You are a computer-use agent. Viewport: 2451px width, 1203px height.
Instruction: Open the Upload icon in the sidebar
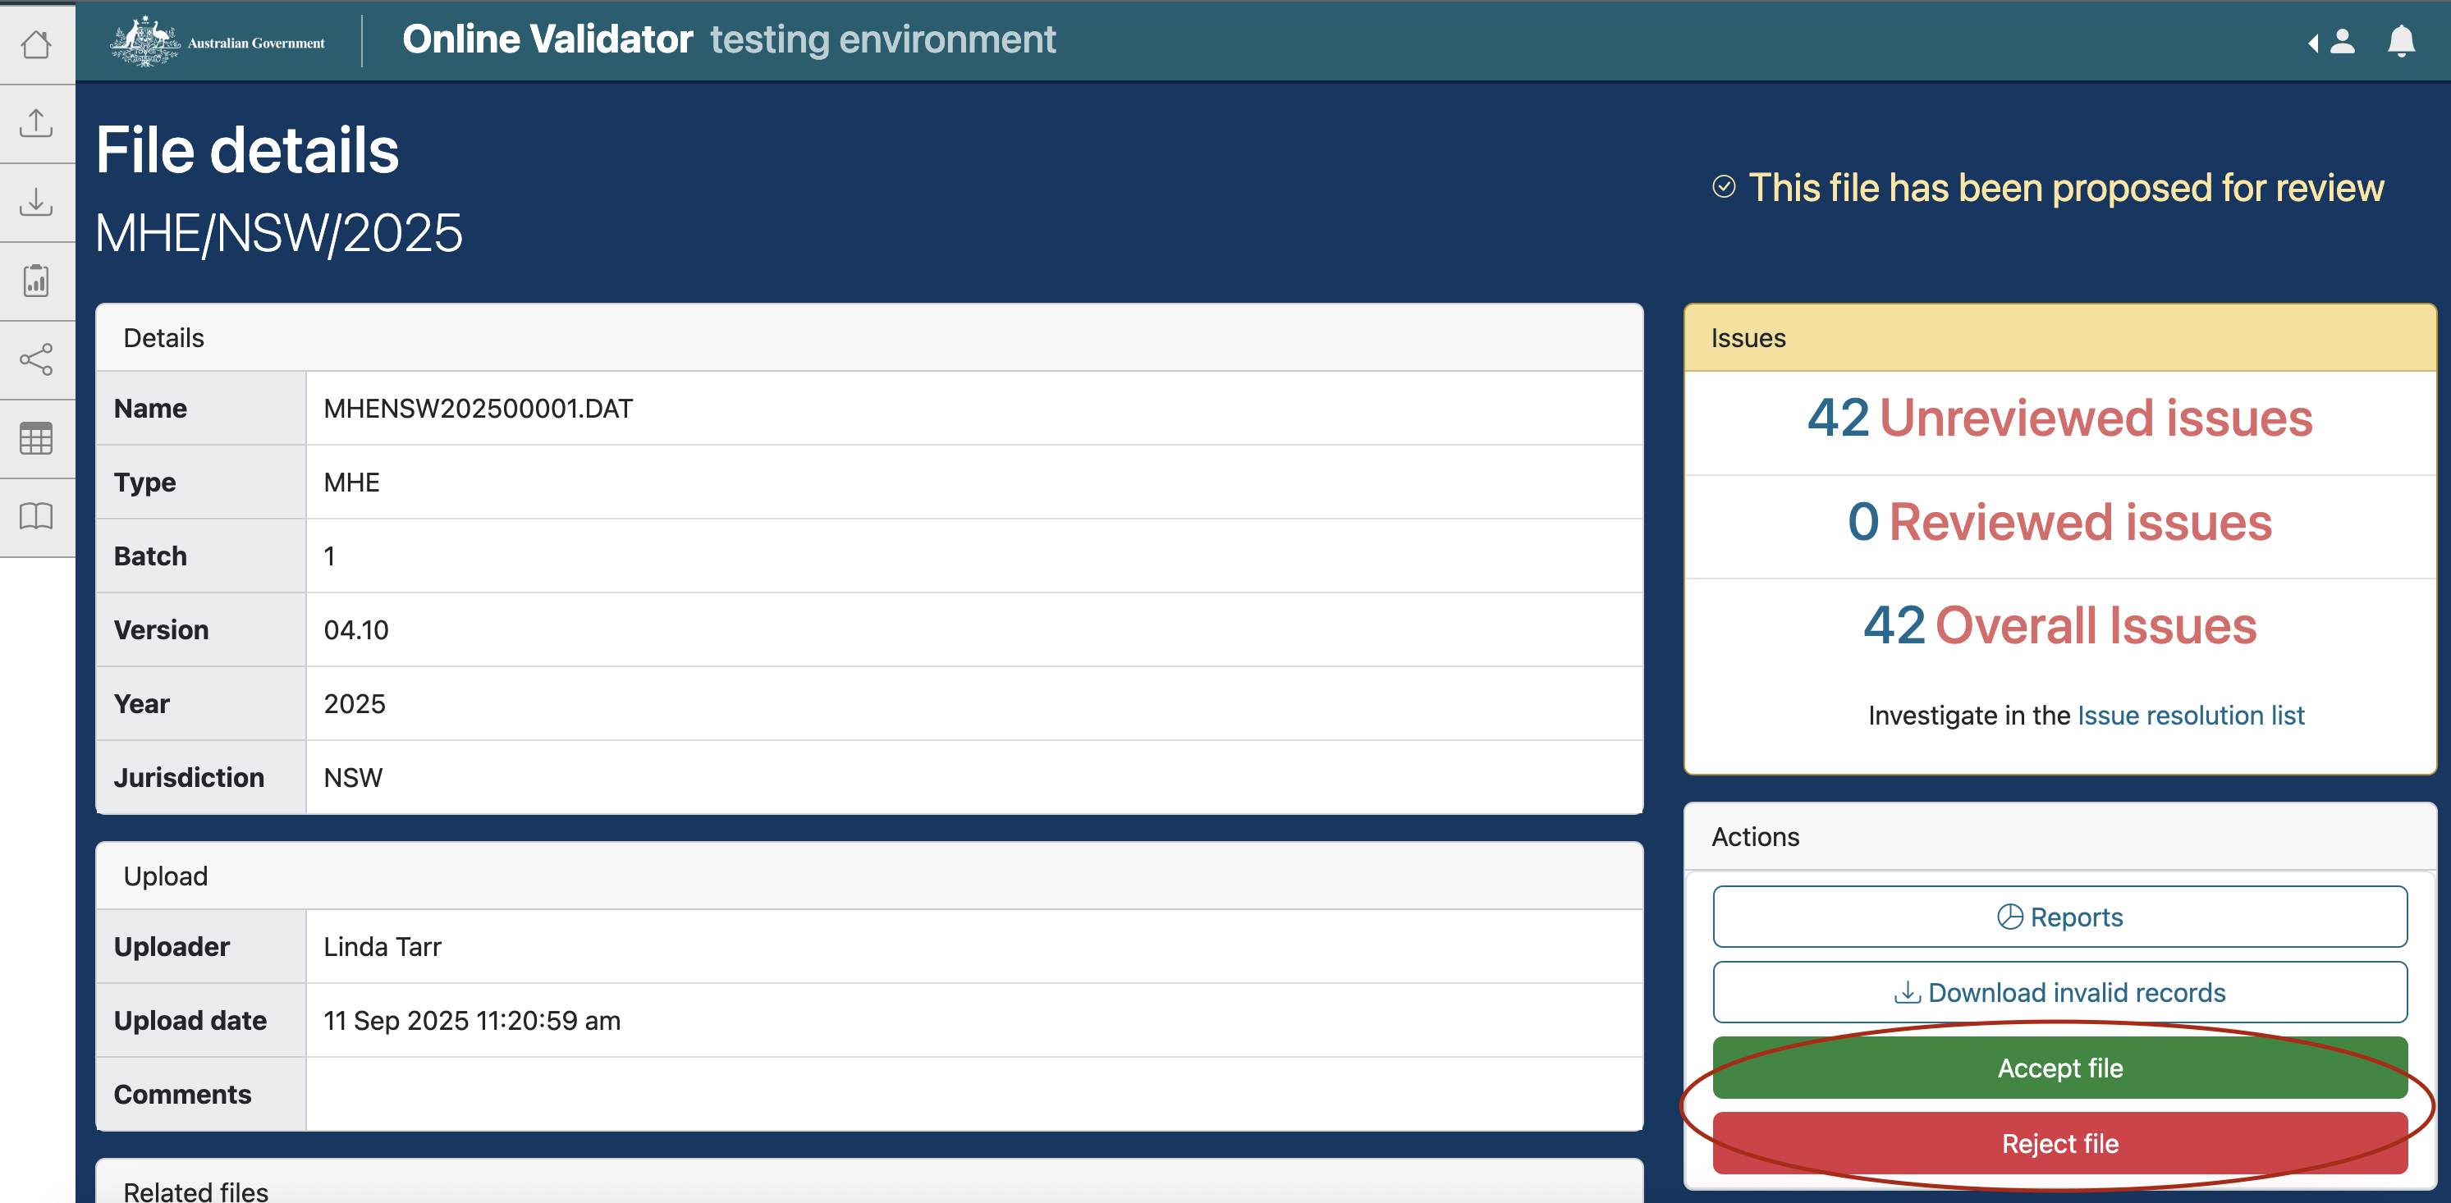[36, 122]
